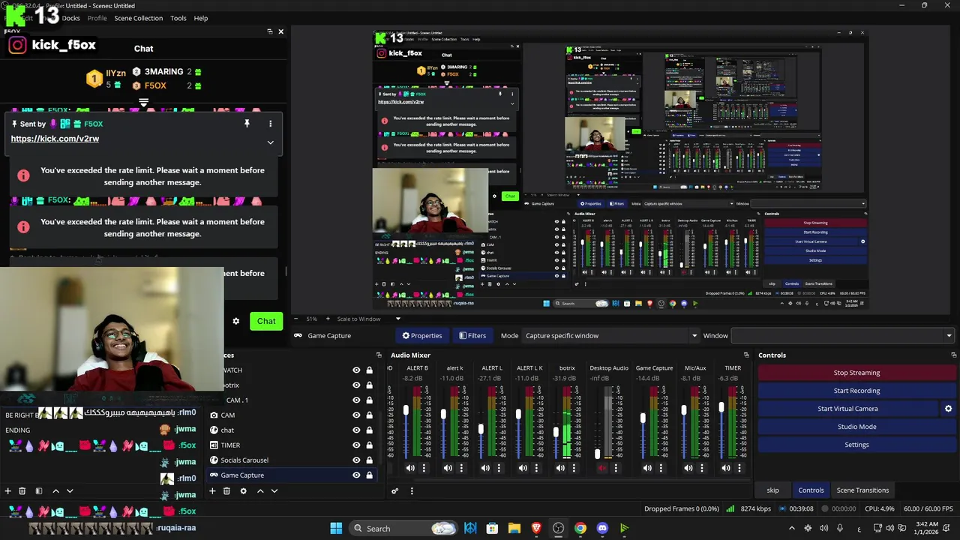
Task: Open three-dot menu on the pinned chat message
Action: coord(270,123)
